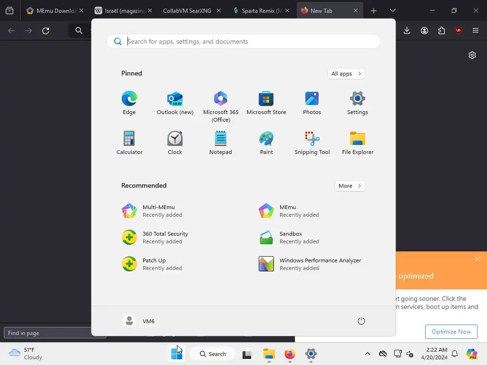This screenshot has width=487, height=365.
Task: Launch the Photos app
Action: (x=312, y=103)
